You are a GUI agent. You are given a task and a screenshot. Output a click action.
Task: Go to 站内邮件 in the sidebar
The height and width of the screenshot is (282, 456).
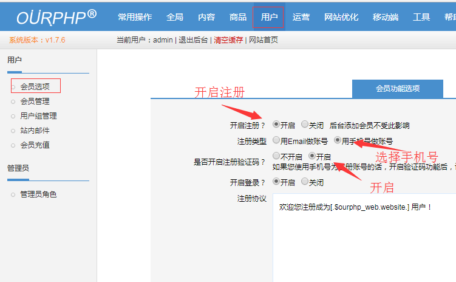coord(35,131)
